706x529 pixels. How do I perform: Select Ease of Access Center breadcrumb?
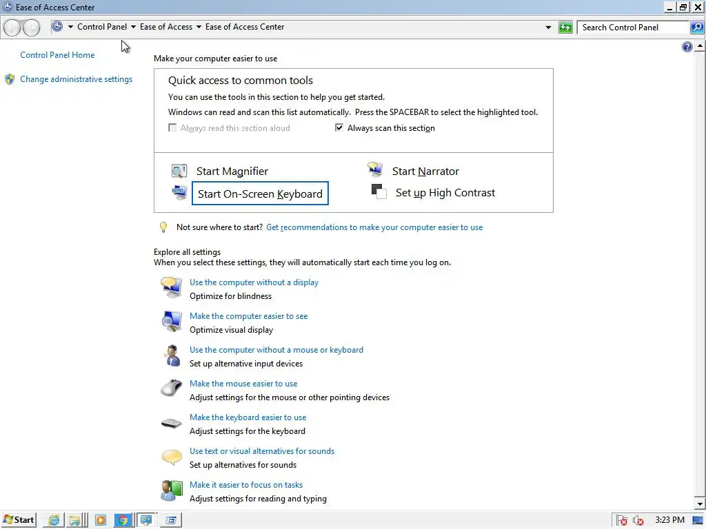tap(245, 27)
